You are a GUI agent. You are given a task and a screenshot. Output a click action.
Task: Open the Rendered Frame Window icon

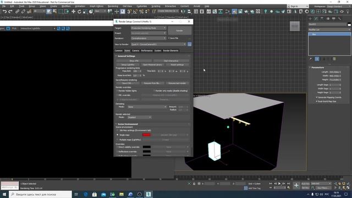[240, 12]
